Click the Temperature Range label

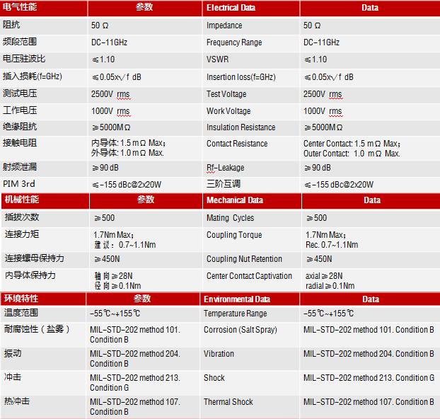235,314
